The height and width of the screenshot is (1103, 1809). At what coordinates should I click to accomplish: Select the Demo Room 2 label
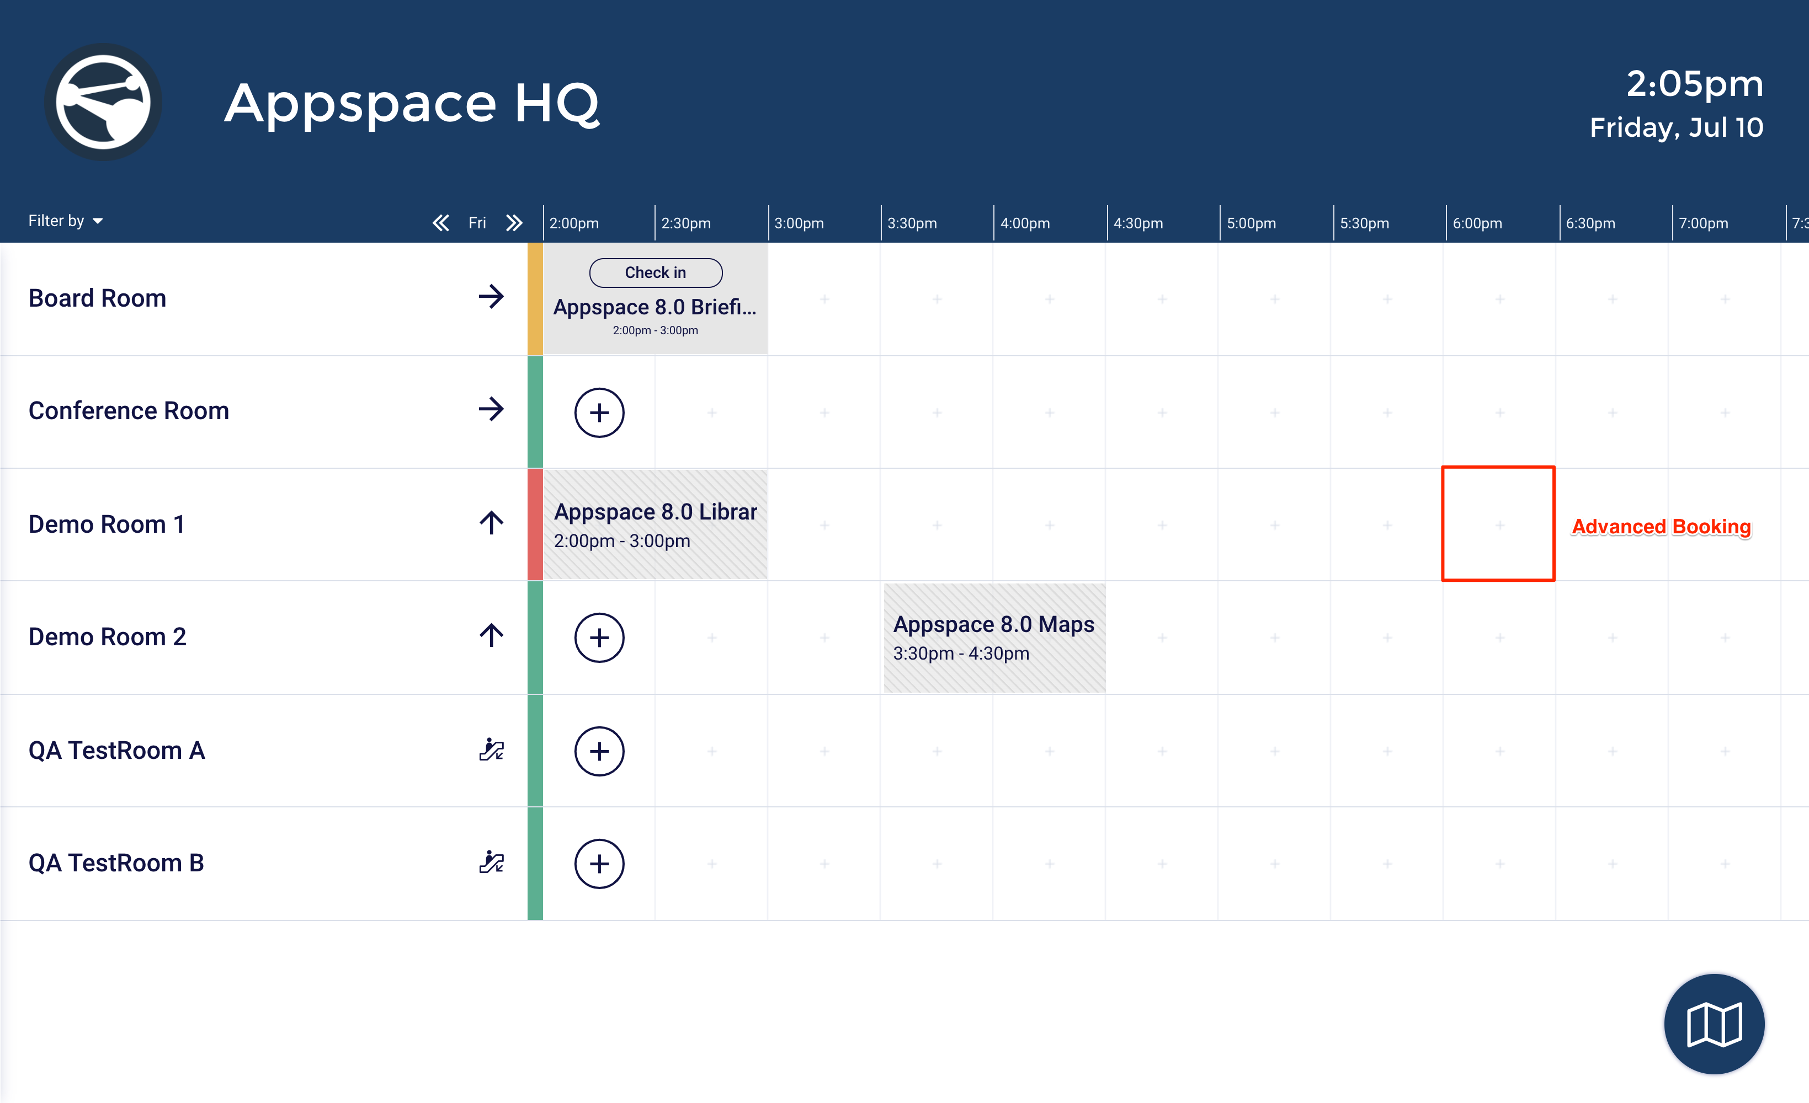click(x=107, y=636)
